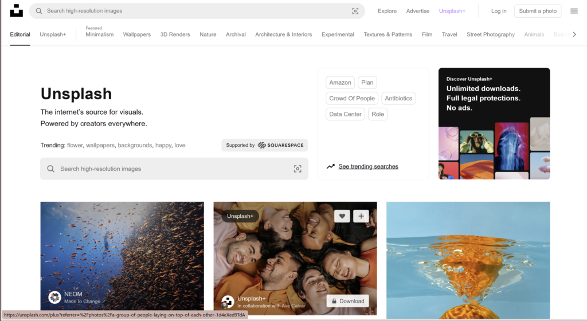Select the Plan search tag
Viewport: 587px width, 321px height.
(x=367, y=83)
